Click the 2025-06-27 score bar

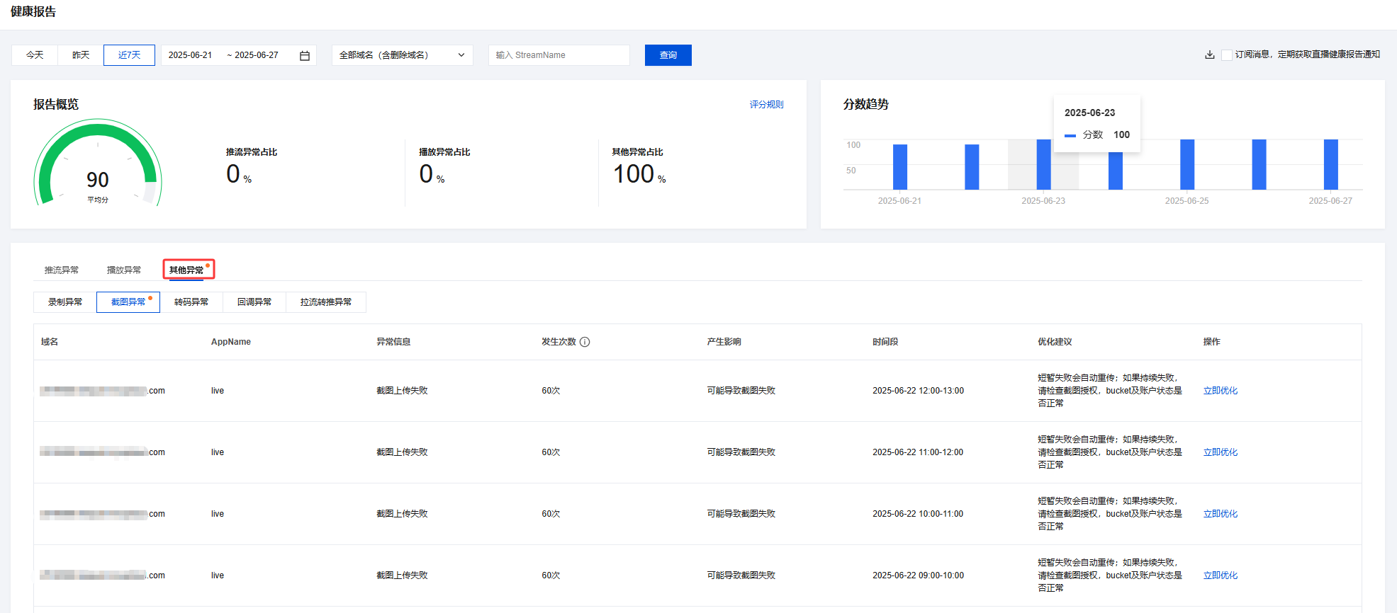click(1330, 164)
